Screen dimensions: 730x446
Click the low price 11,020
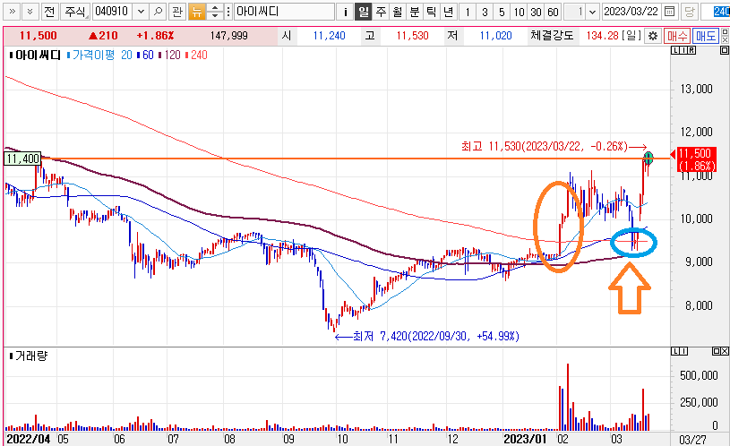(x=496, y=36)
